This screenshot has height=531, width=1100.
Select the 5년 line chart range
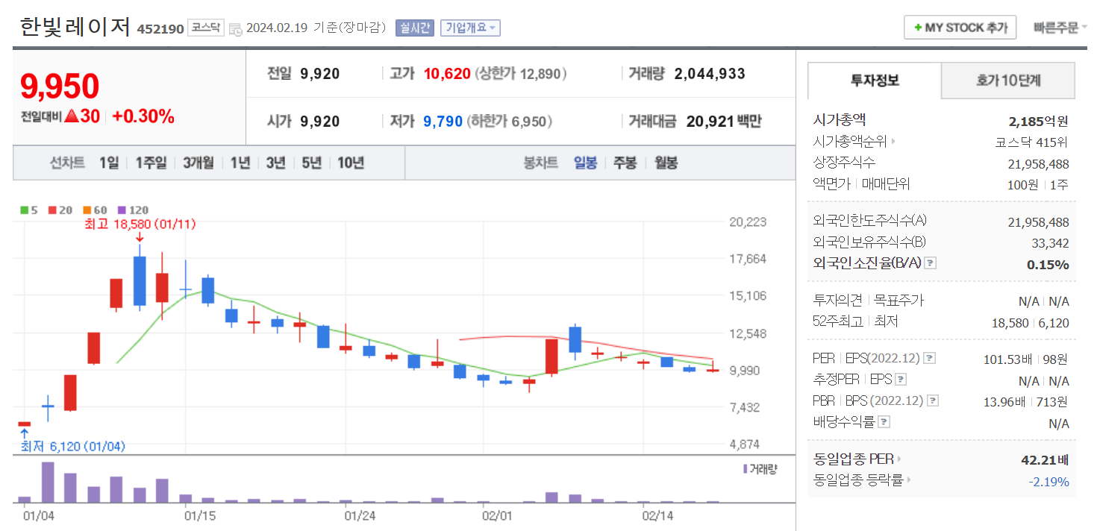click(x=312, y=163)
